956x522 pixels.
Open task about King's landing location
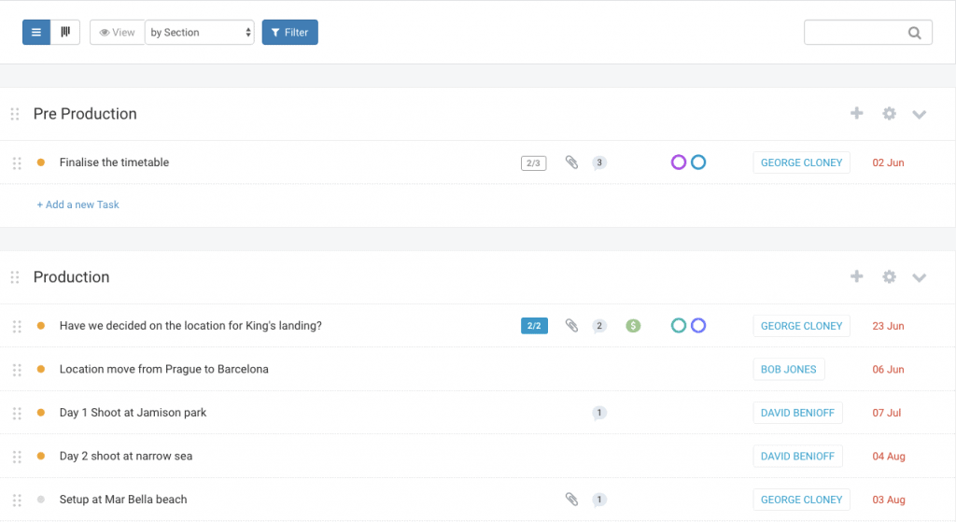190,326
